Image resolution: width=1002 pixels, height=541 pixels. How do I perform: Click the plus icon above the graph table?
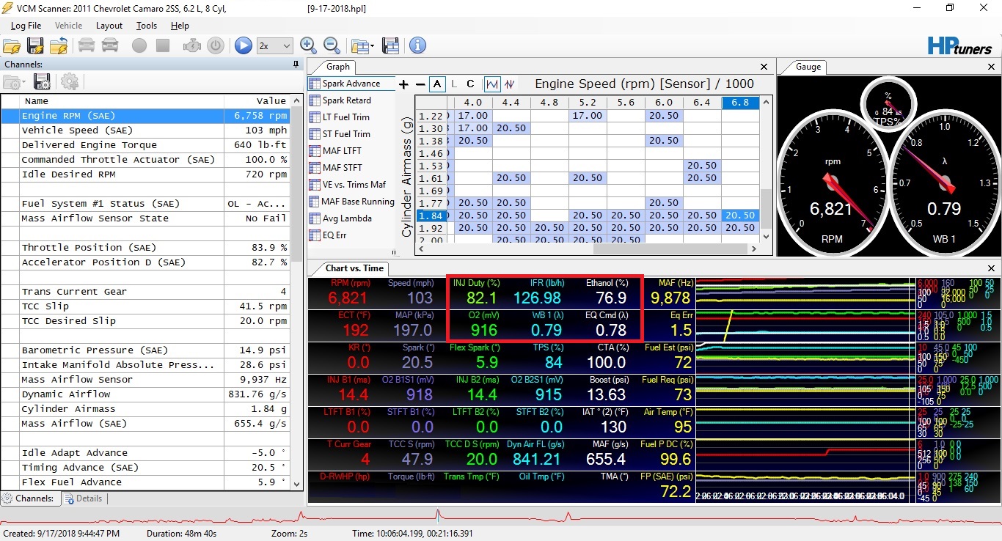tap(403, 84)
